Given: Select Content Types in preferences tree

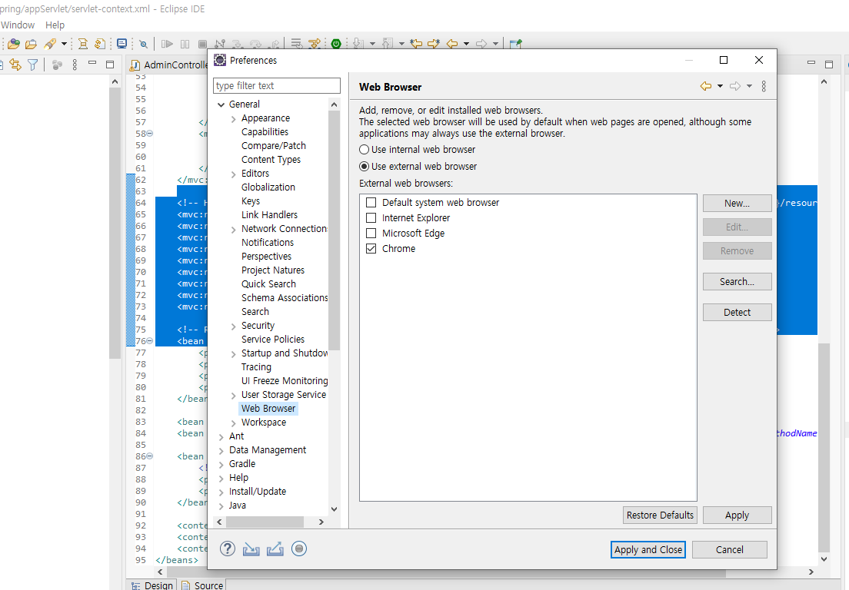Looking at the screenshot, I should 271,160.
